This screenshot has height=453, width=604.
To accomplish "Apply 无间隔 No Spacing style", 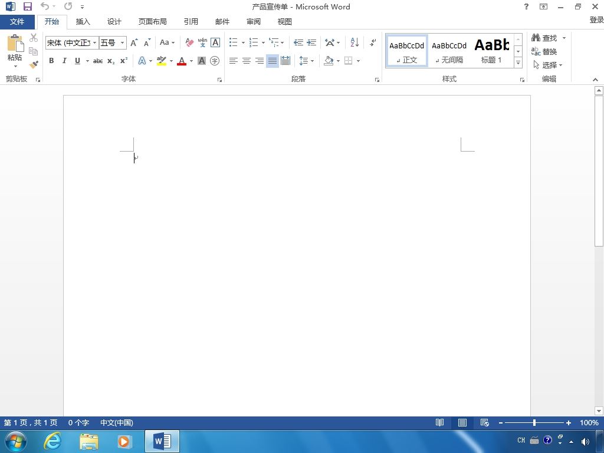I will point(449,51).
